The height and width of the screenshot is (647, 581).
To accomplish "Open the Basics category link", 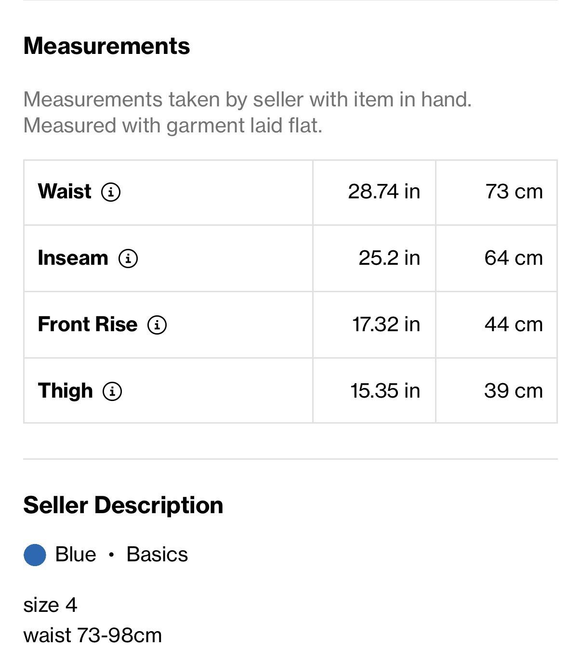I will [157, 555].
